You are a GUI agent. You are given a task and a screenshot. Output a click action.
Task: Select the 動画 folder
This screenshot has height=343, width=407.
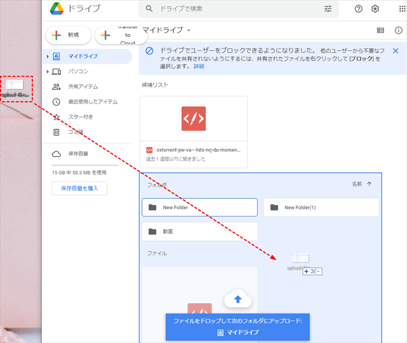click(x=199, y=231)
